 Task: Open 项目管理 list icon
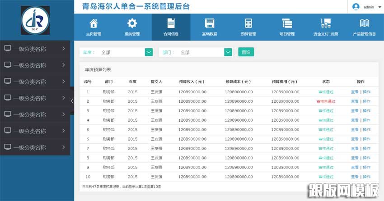[x=287, y=23]
